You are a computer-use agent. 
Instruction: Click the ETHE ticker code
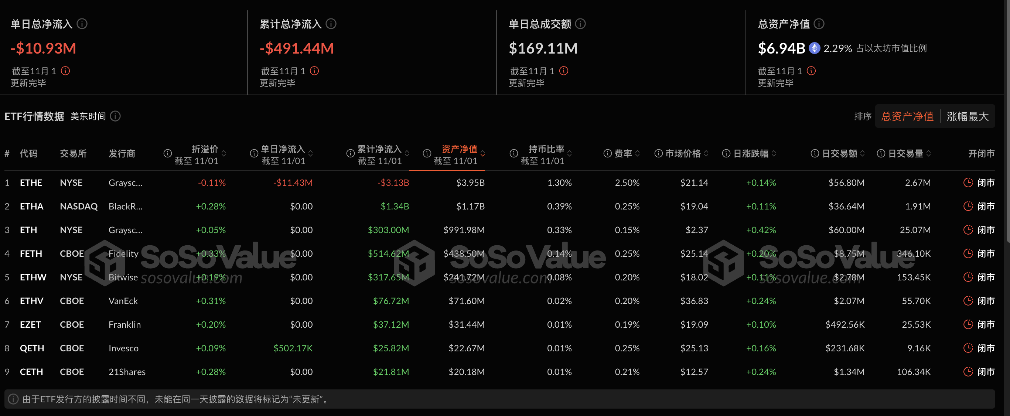pos(31,182)
